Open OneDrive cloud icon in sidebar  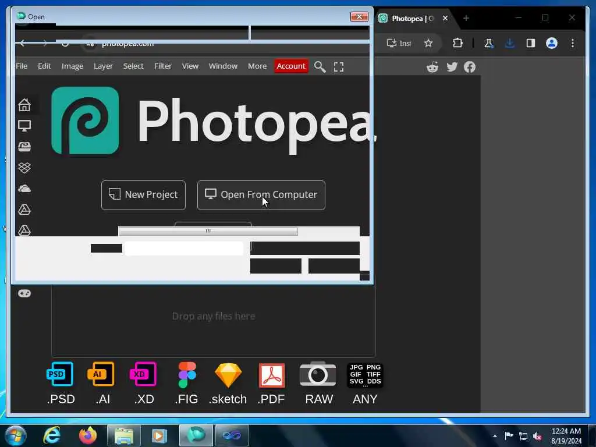click(x=24, y=189)
